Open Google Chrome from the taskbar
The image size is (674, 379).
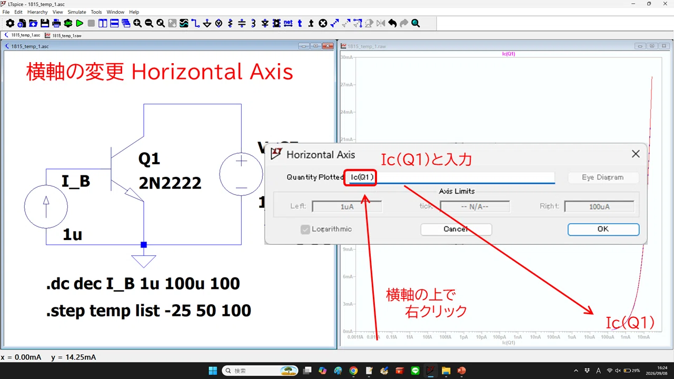coord(353,371)
